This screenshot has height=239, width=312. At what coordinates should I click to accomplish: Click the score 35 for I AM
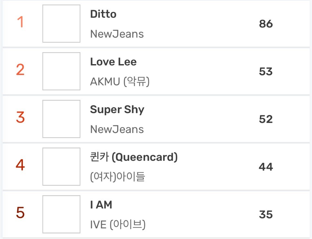[266, 215]
